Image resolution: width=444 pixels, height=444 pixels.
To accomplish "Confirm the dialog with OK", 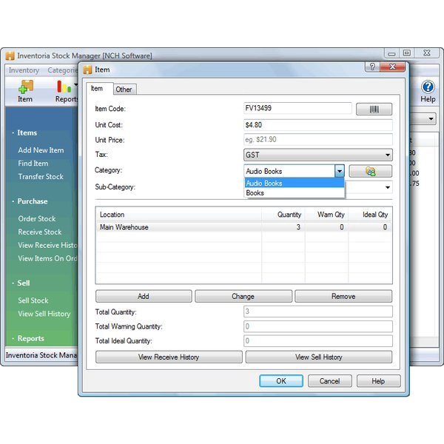I will 281,381.
